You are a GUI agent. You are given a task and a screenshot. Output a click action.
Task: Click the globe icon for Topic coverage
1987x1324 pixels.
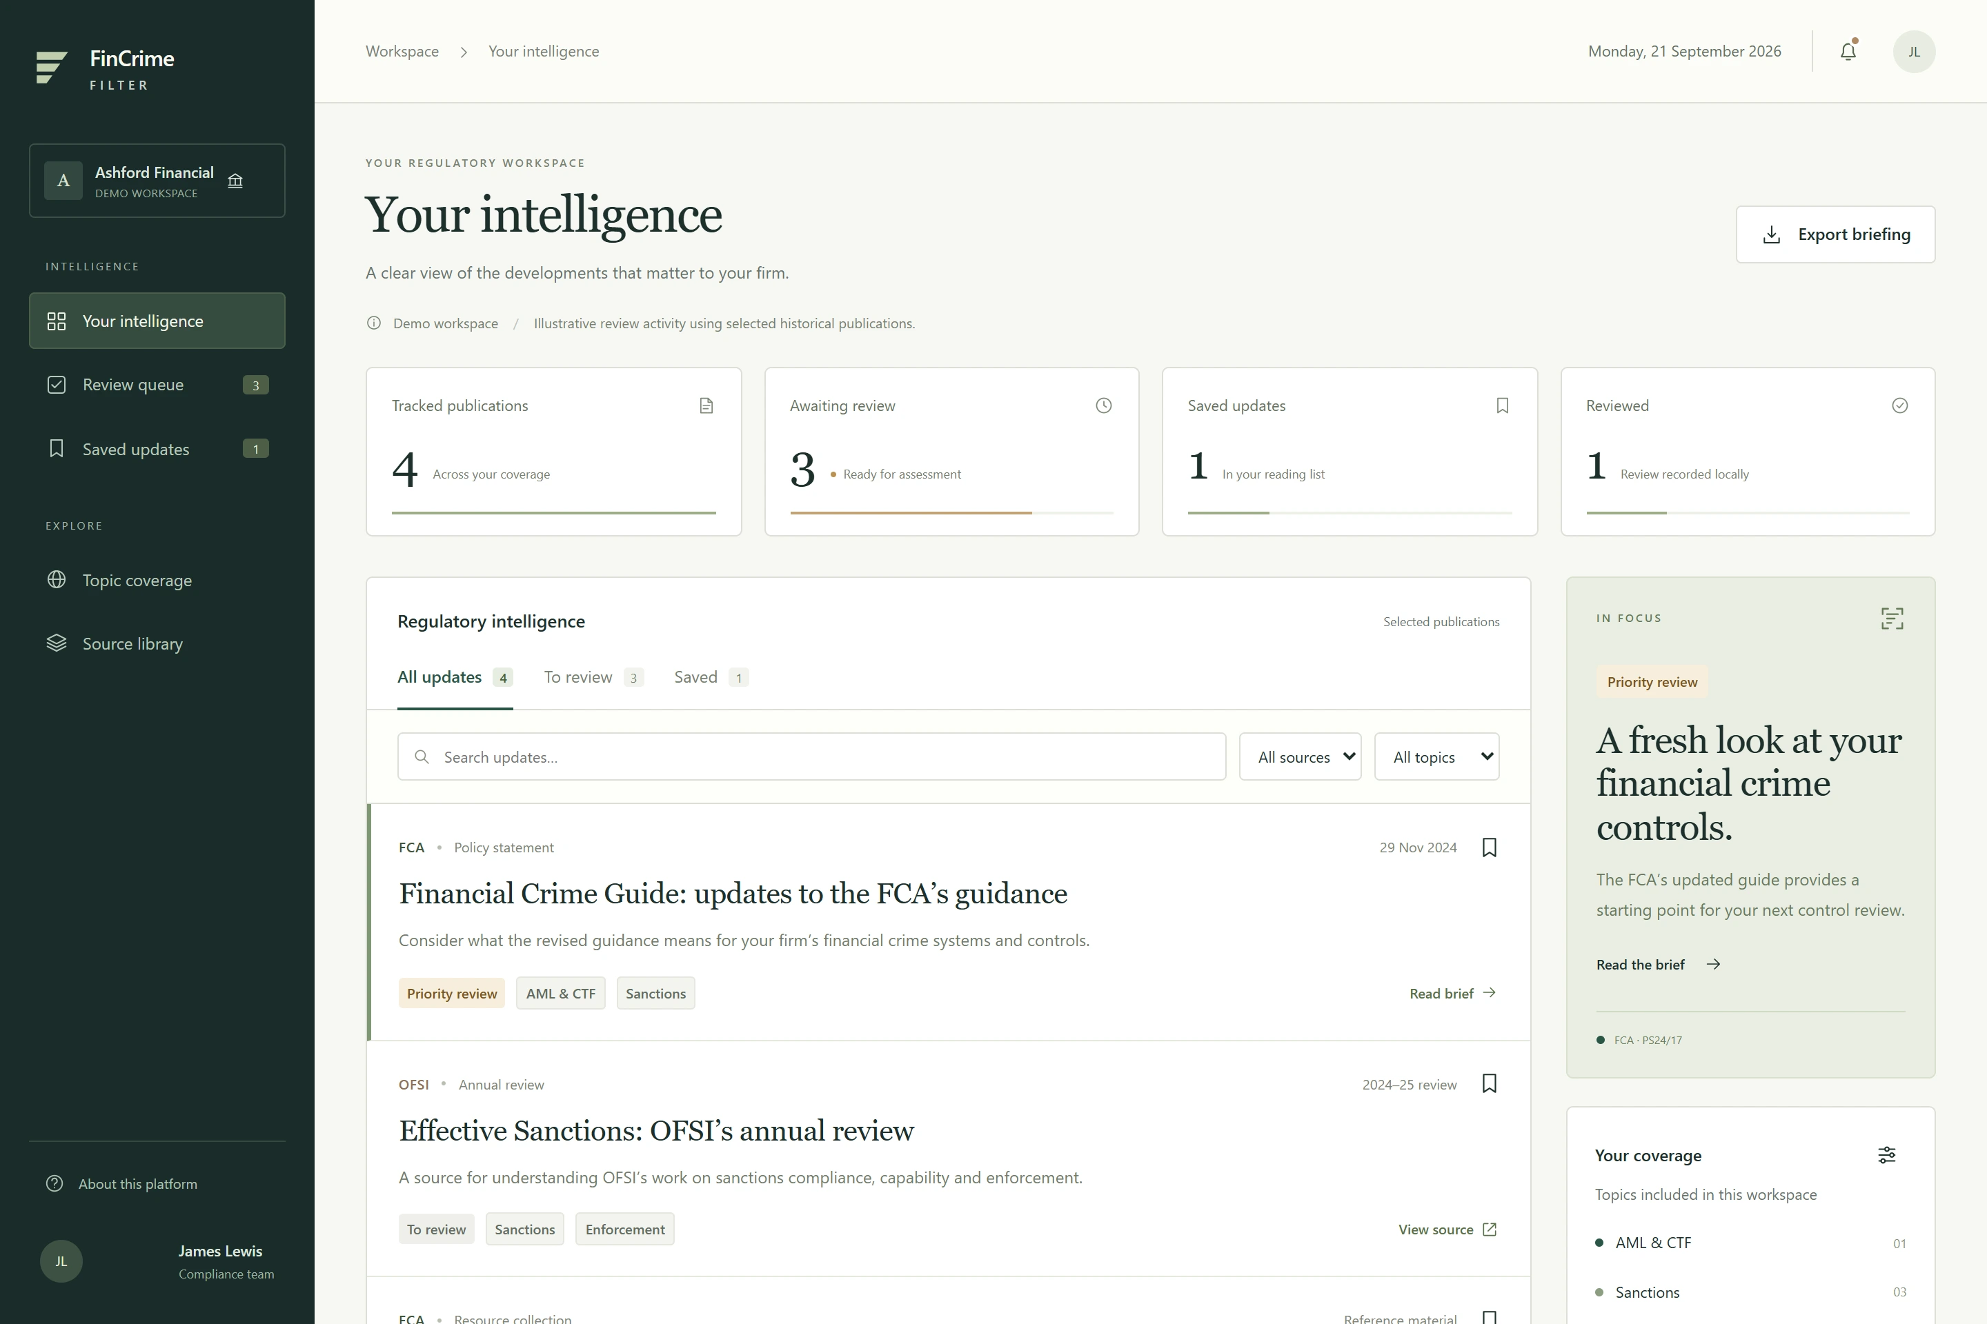coord(57,579)
